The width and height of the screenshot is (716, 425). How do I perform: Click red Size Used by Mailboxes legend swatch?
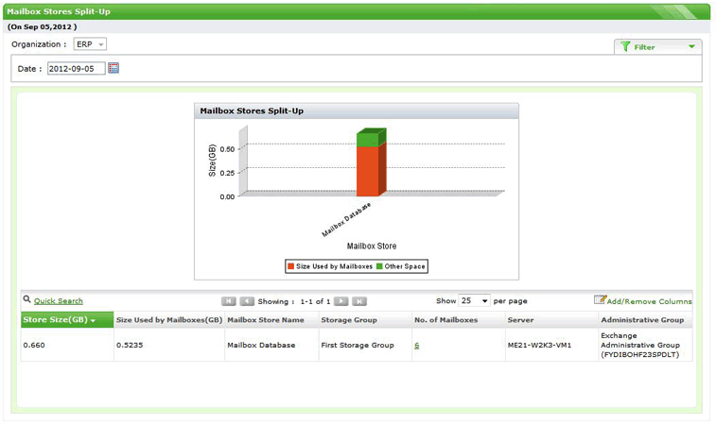(290, 266)
